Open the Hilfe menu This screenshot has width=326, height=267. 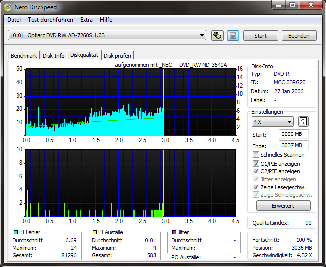pos(106,20)
